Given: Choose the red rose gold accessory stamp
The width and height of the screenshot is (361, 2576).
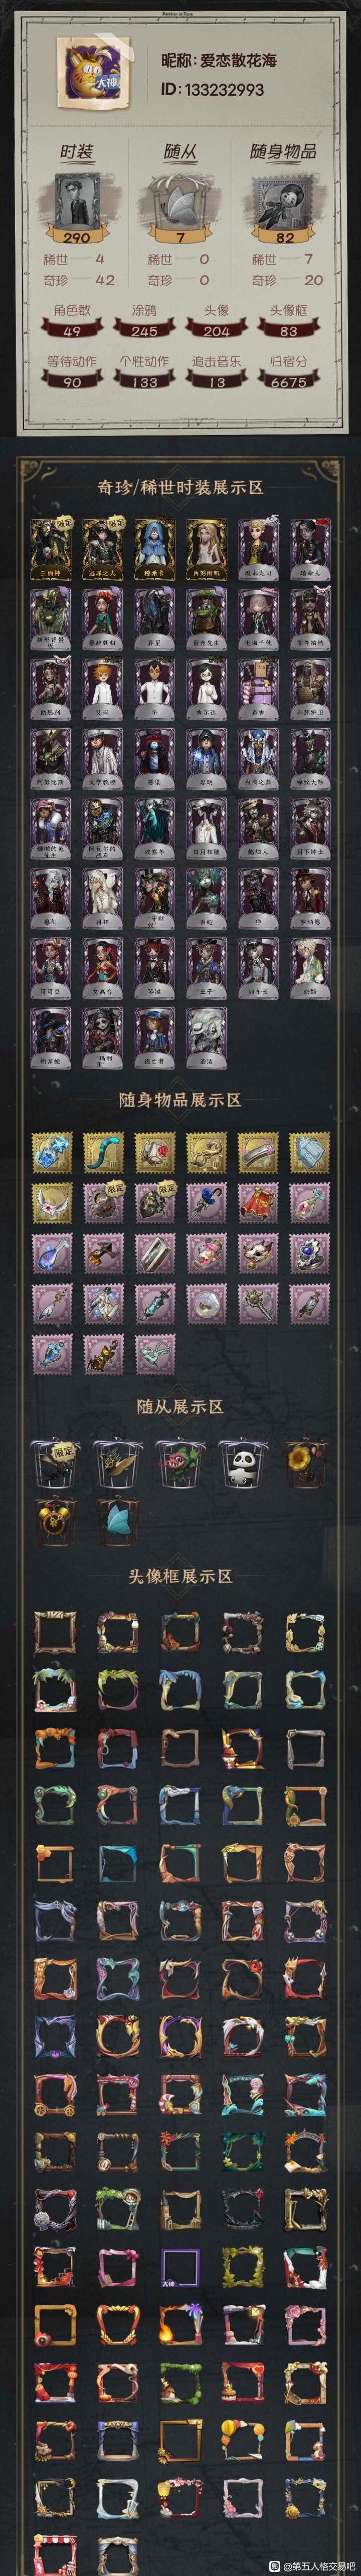Looking at the screenshot, I should point(154,1151).
